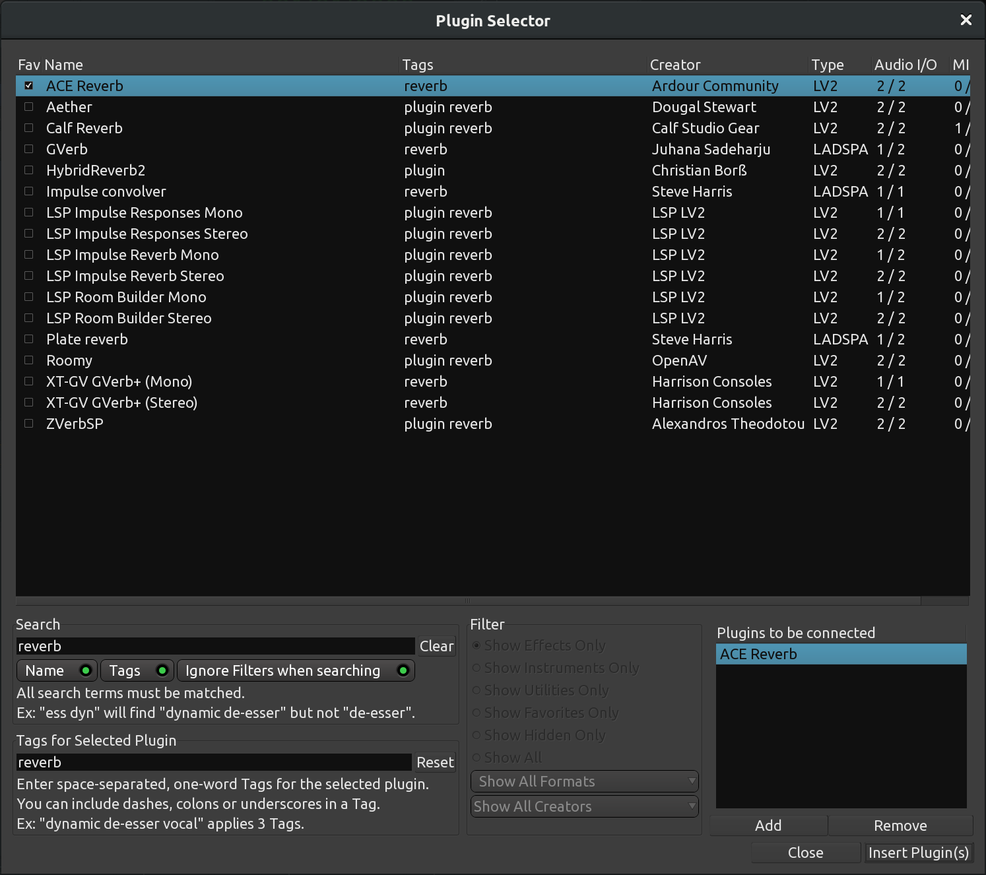Select LSP Impulse Reverb Mono
Screen dimensions: 986x875
tap(493, 255)
